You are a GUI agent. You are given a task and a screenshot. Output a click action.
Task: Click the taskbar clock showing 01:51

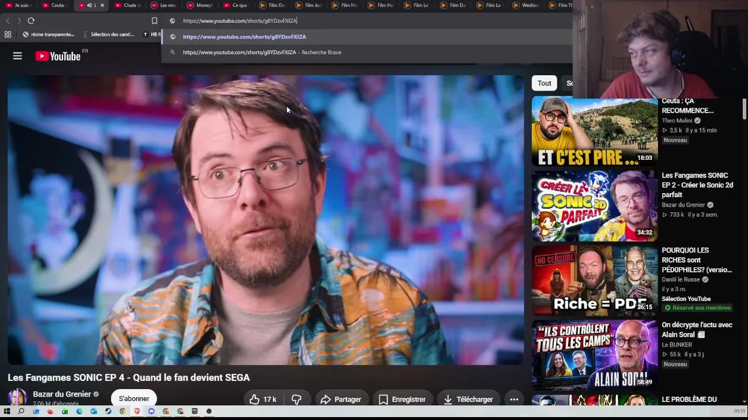739,411
